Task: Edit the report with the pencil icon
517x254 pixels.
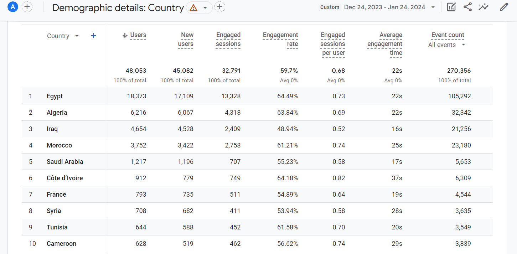Action: point(504,7)
